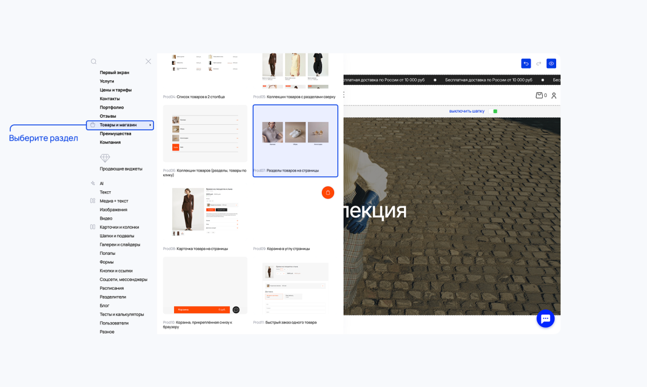Open the Текст block category
Screen dimensions: 647x387
(105, 192)
